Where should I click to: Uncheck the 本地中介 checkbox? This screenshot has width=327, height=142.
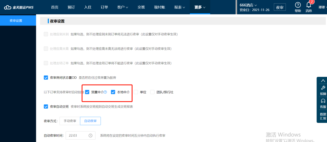coord(113,92)
